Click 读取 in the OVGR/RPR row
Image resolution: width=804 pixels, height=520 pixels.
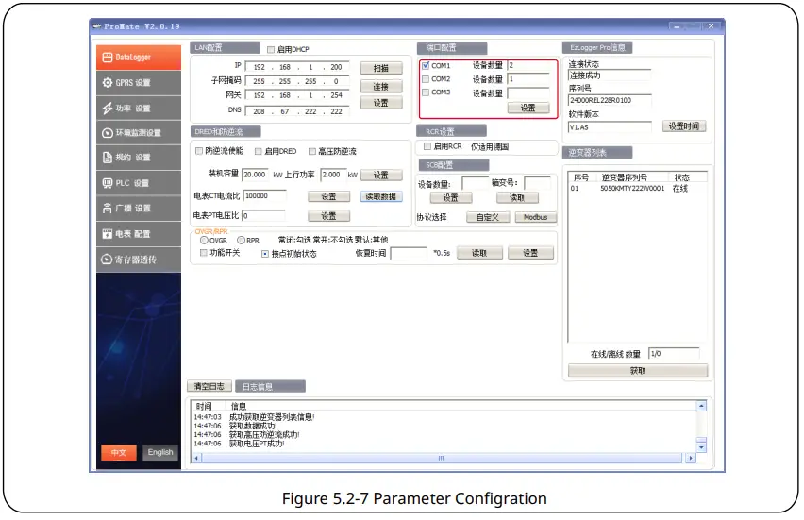coord(479,253)
